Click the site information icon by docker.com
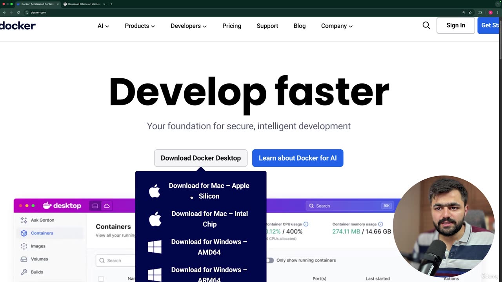 pyautogui.click(x=27, y=13)
